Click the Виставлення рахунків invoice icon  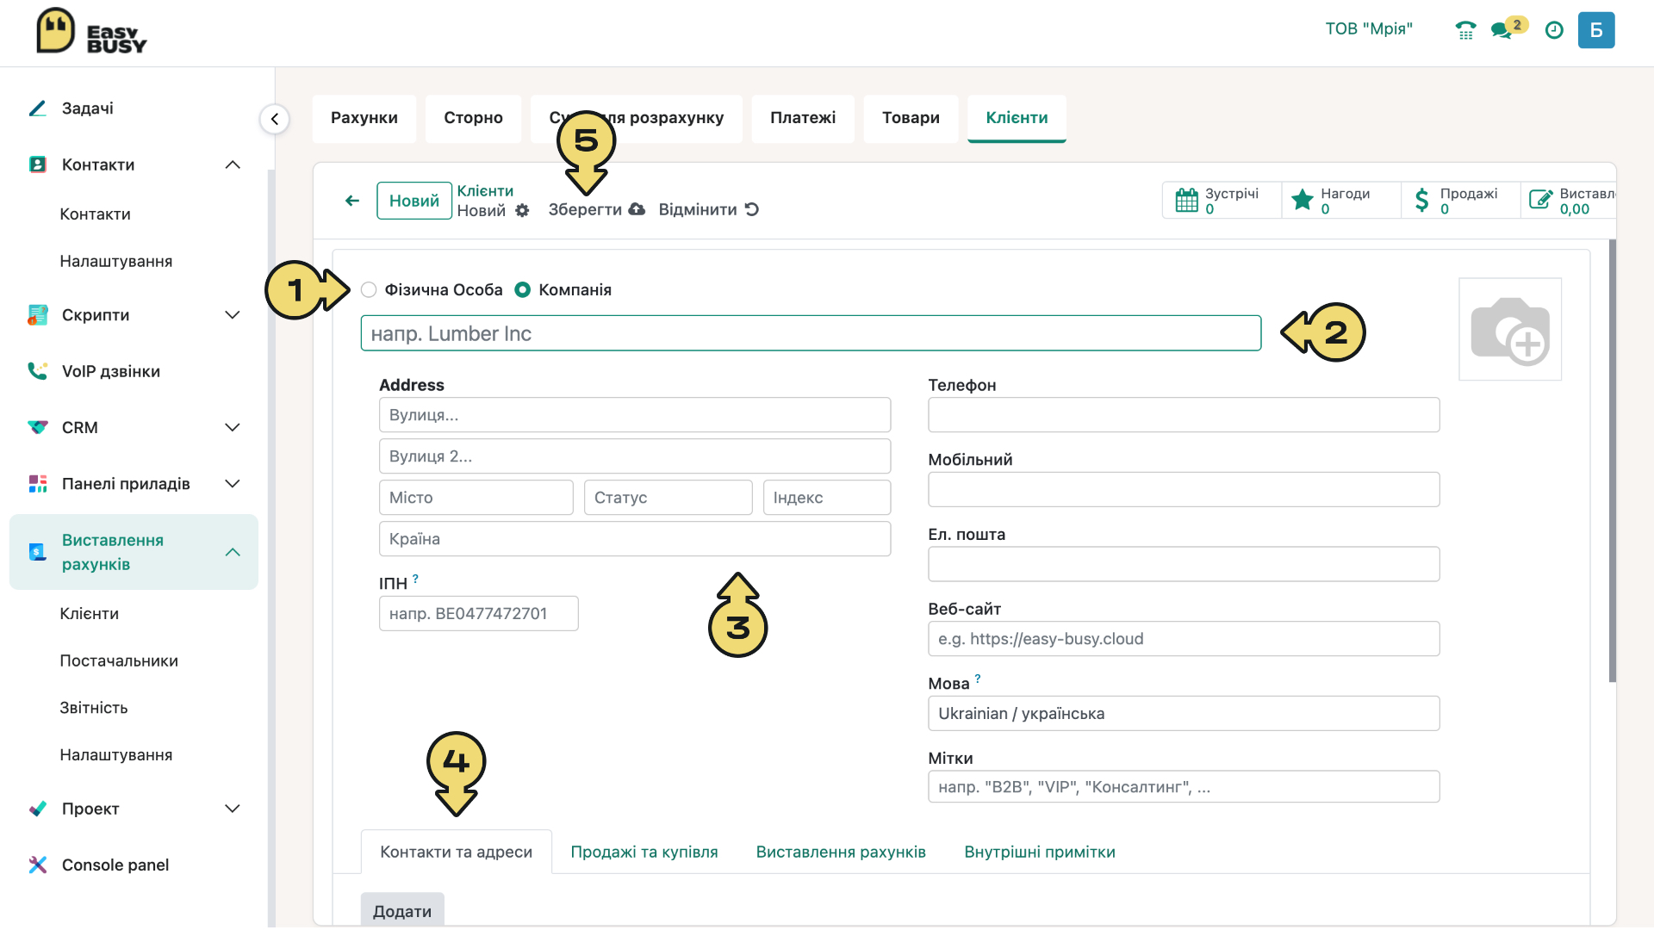click(x=38, y=552)
